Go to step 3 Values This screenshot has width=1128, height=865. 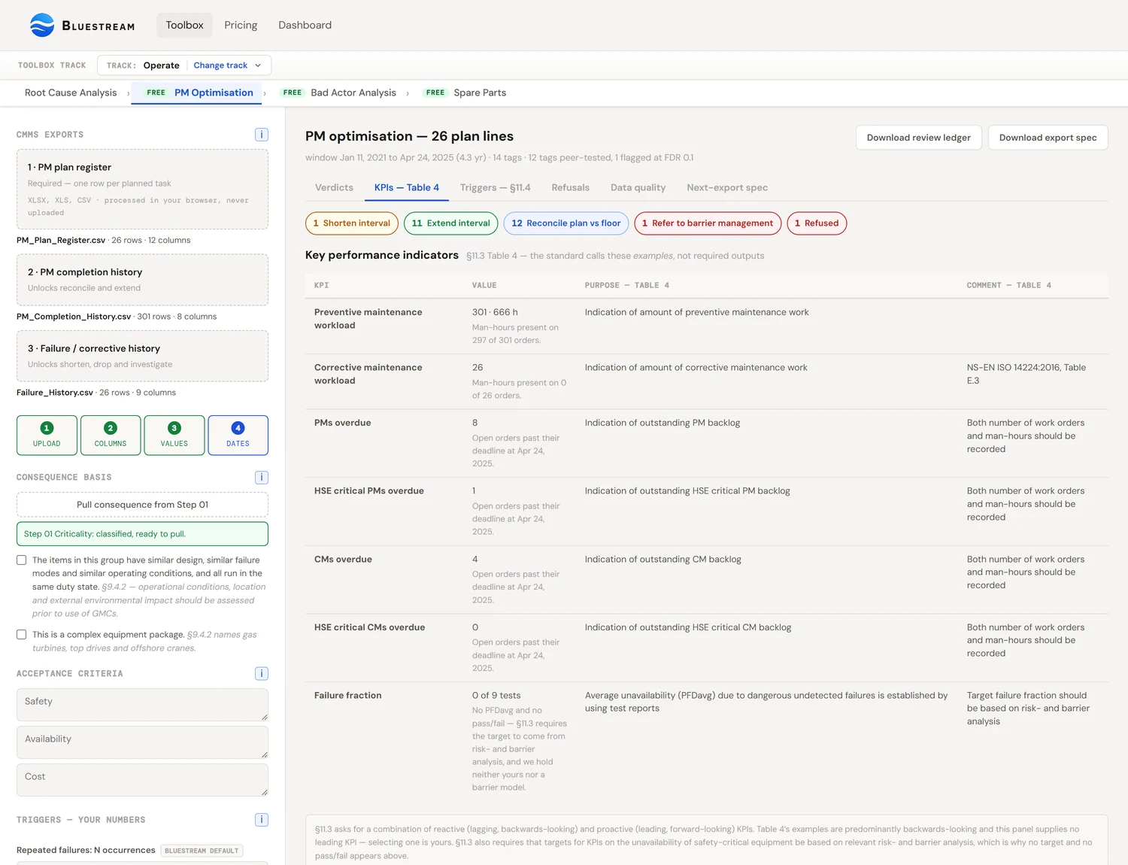point(174,436)
